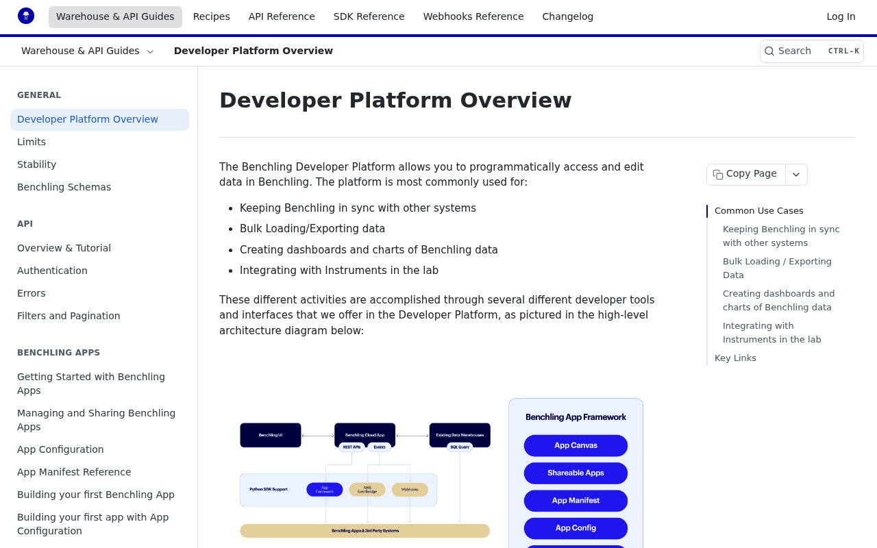Click the bullet 'Integrating with Instruments in the lab'

[339, 271]
